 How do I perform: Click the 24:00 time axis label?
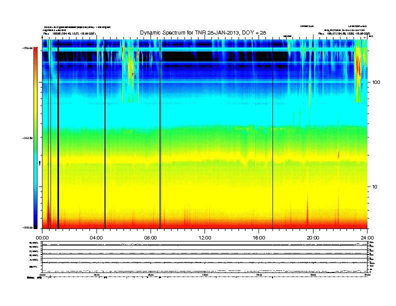(367, 238)
